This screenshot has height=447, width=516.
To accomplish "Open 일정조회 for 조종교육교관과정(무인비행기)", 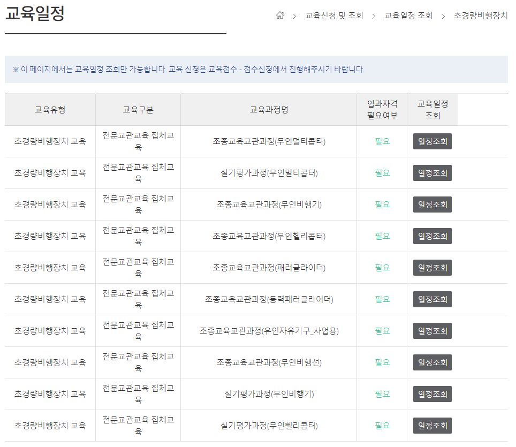I will click(432, 204).
